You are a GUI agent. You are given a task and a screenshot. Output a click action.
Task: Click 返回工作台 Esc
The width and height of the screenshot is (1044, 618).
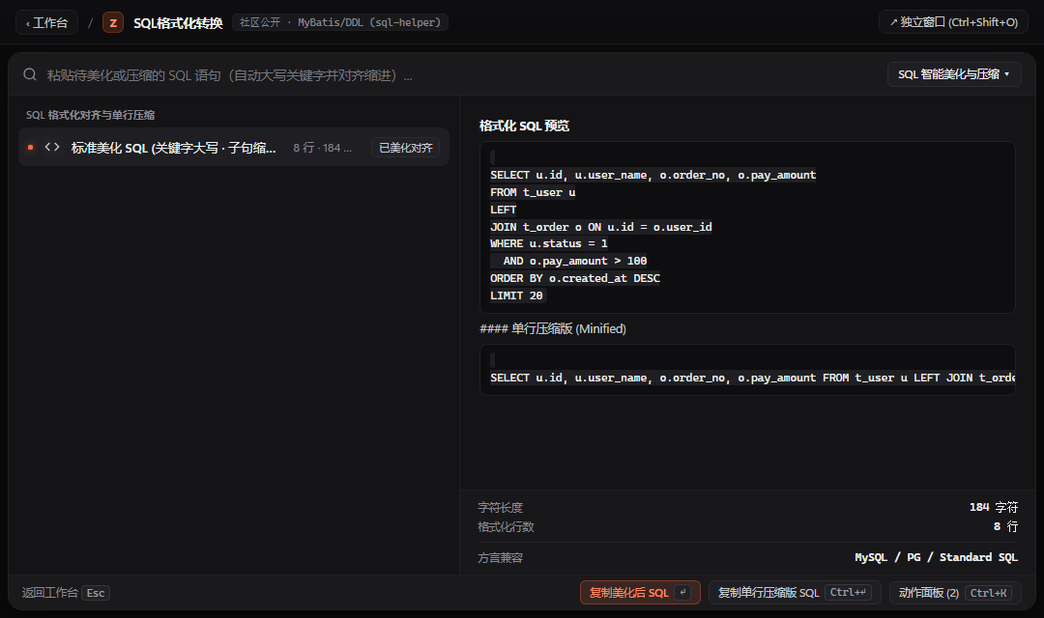66,593
